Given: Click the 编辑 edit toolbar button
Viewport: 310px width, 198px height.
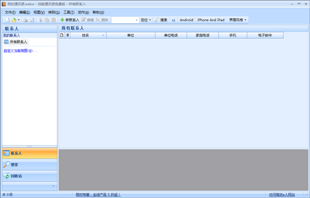Looking at the screenshot, I should (x=87, y=20).
